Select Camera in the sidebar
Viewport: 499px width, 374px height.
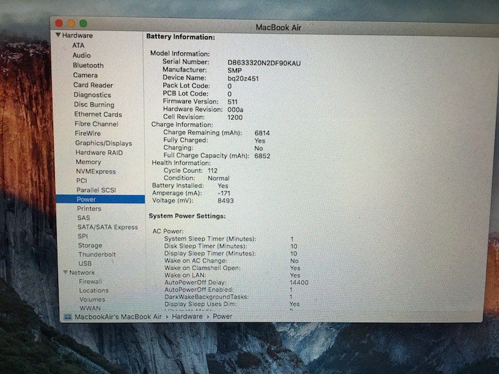pyautogui.click(x=85, y=75)
